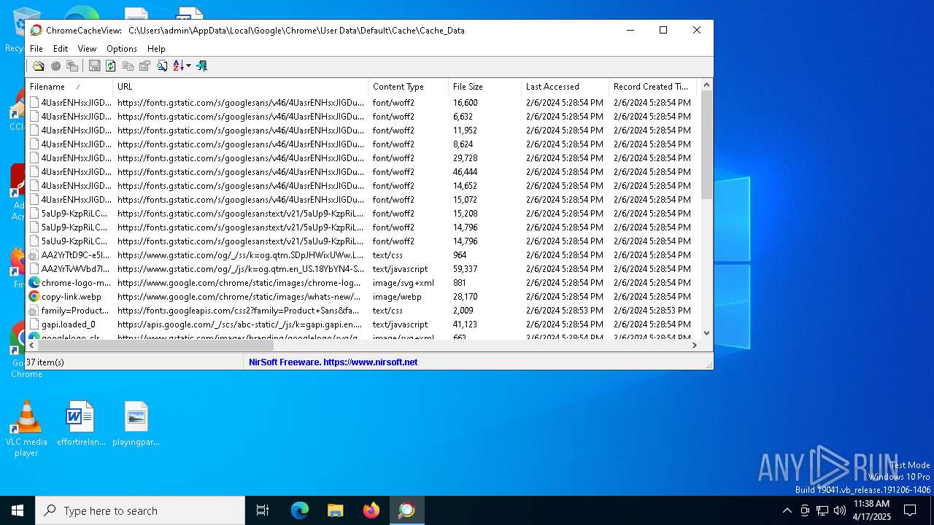Image resolution: width=934 pixels, height=525 pixels.
Task: Click the Find magnifier toolbar icon
Action: pos(162,66)
